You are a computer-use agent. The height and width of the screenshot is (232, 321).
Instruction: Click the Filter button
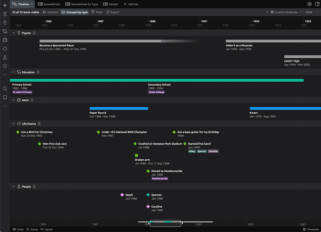(x=97, y=12)
